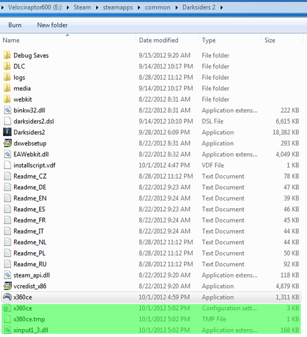Select the file name darksiders2.dsl
Screen dimensions: 307x337
click(x=34, y=121)
